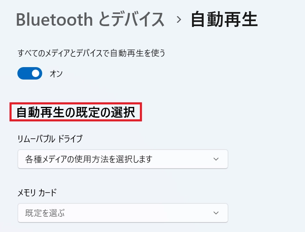305x232 pixels.
Task: Click the リムーバブル ドライブ label
Action: (x=50, y=139)
